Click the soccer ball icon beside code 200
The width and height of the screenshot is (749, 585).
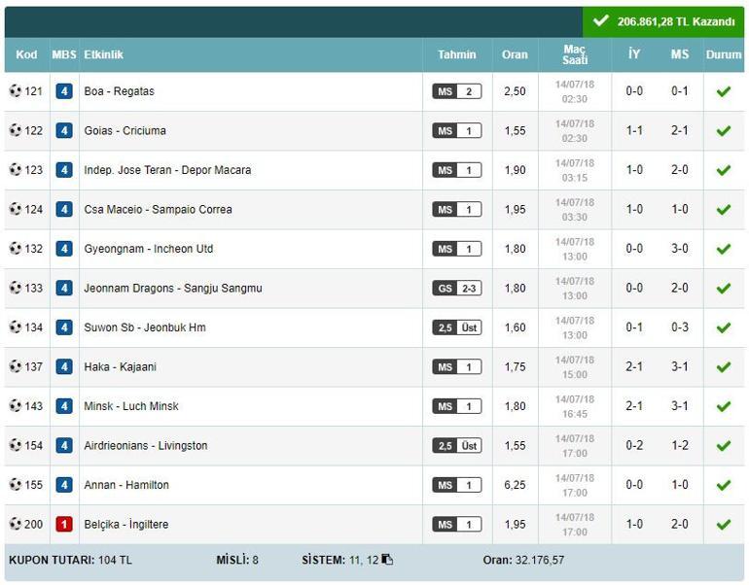coord(16,525)
